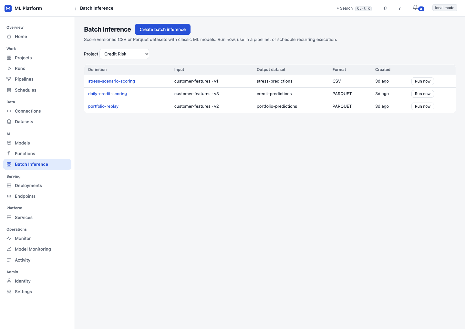The height and width of the screenshot is (329, 465).
Task: Click the Settings gear icon
Action: point(9,292)
